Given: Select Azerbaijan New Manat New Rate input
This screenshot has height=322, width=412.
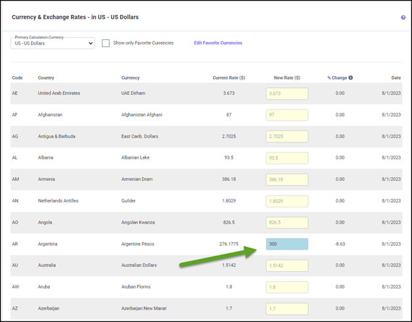Looking at the screenshot, I should pyautogui.click(x=287, y=308).
